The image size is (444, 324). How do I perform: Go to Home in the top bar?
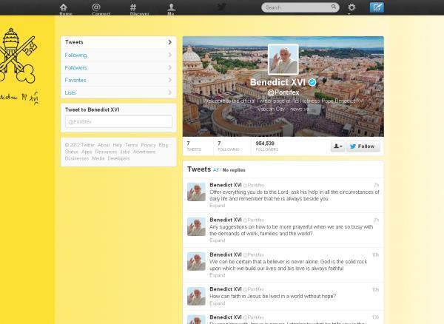click(66, 9)
